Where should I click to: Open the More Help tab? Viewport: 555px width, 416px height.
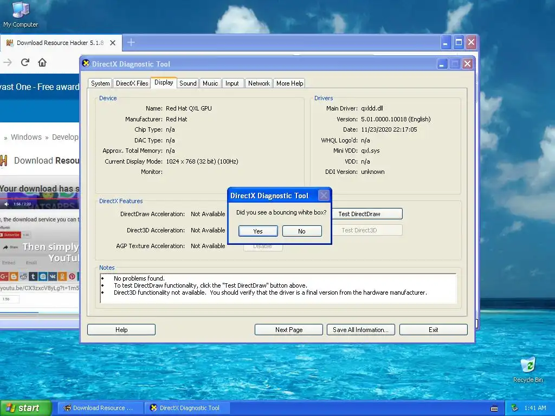[289, 83]
